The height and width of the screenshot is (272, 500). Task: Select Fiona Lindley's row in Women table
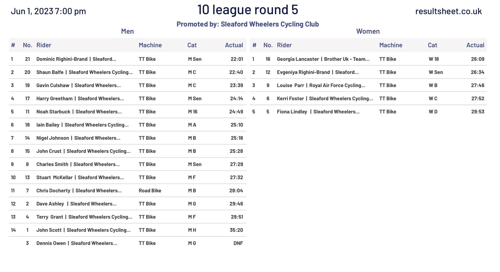point(318,112)
